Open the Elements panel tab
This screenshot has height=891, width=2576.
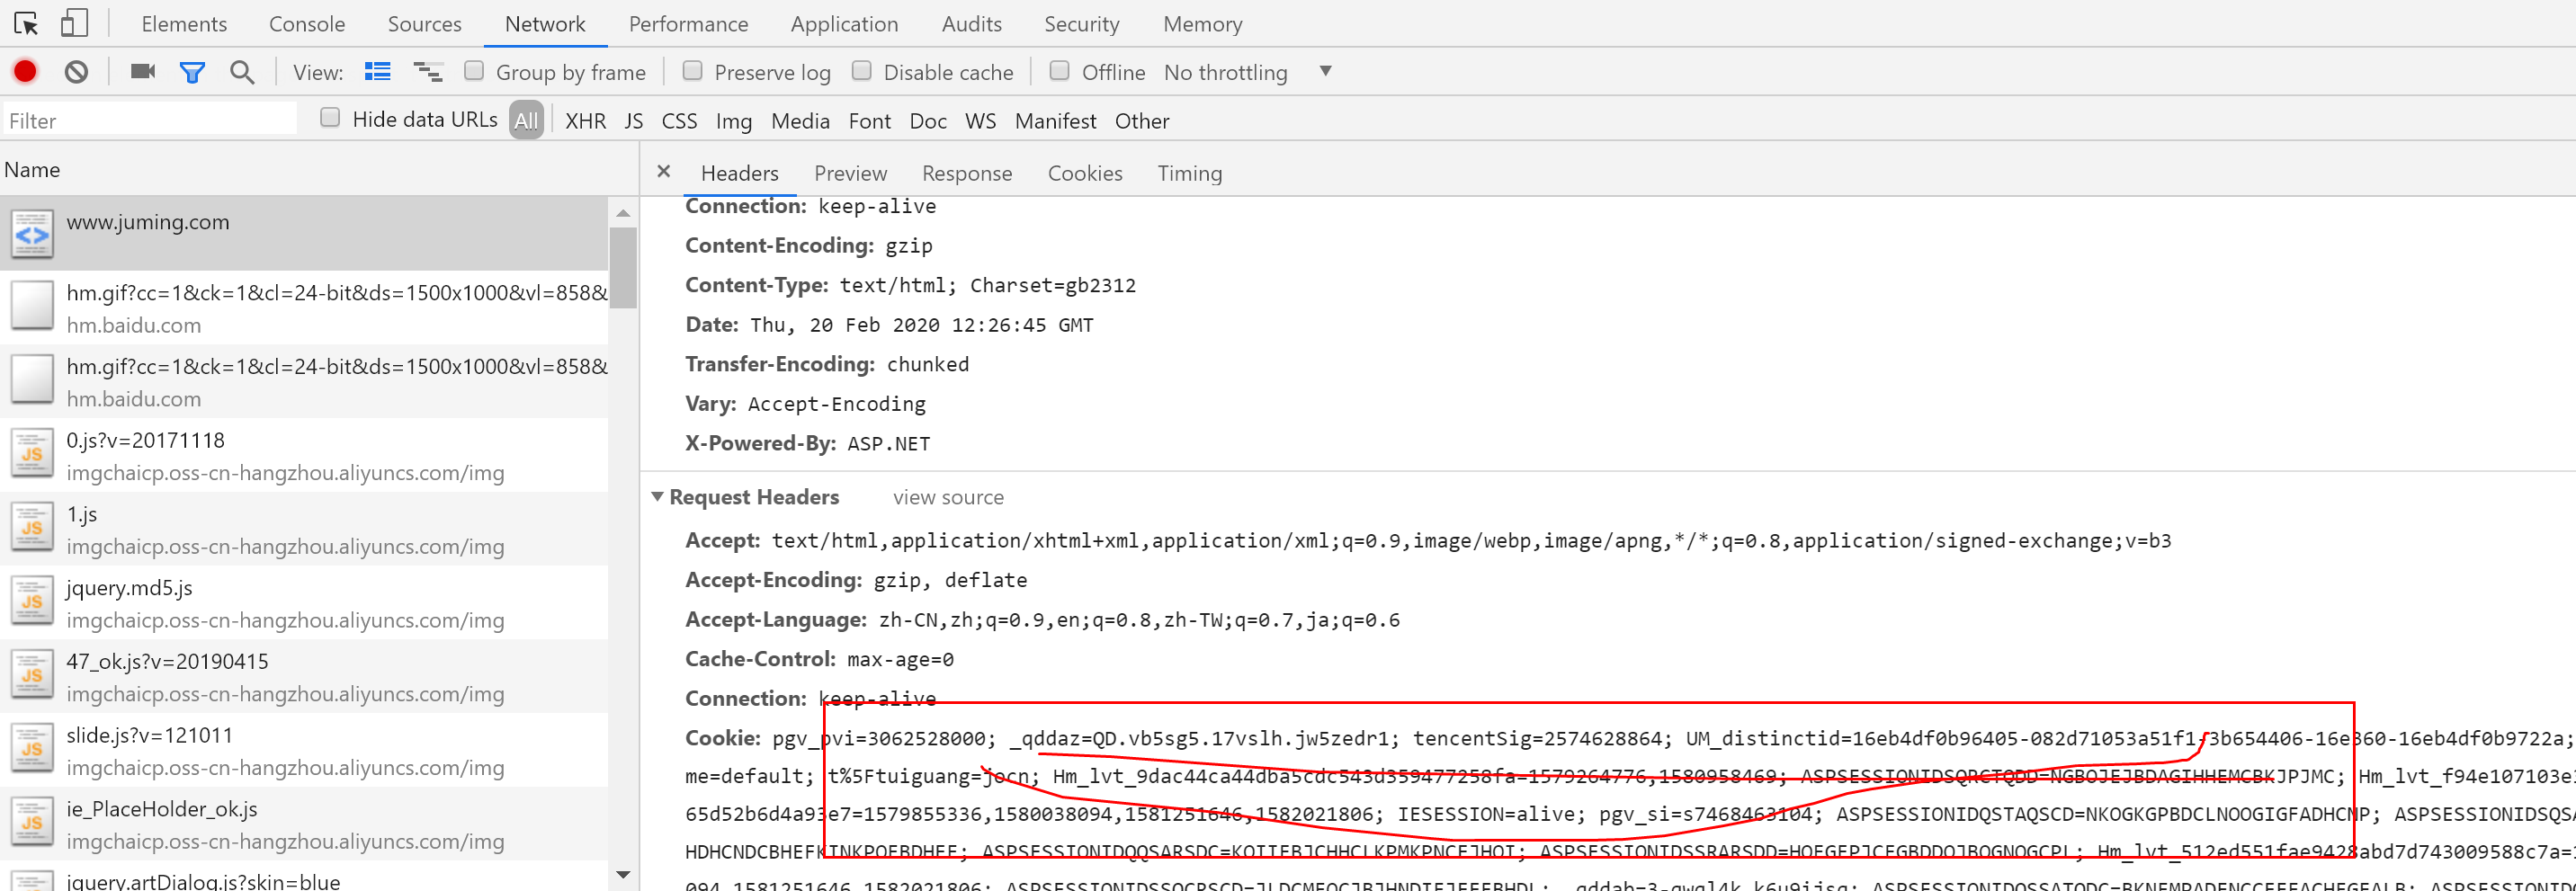click(184, 24)
